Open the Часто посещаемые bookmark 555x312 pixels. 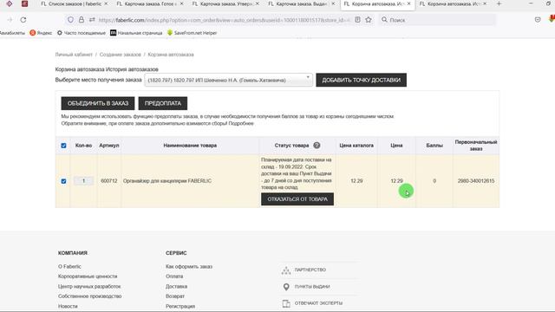82,33
